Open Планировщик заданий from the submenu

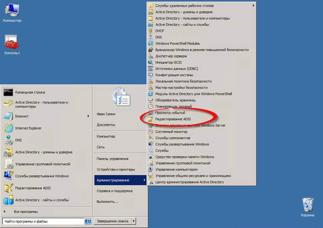[201, 106]
